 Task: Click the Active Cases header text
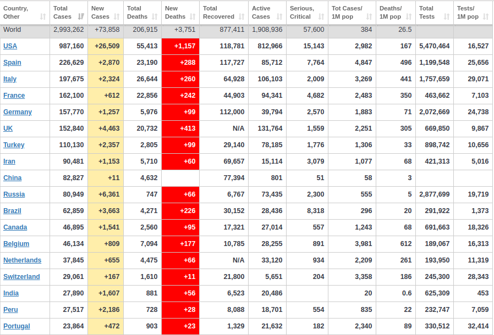tap(261, 13)
